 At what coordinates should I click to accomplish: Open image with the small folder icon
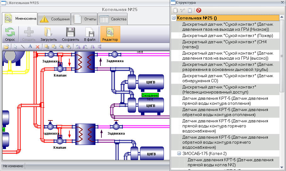tap(6, 47)
